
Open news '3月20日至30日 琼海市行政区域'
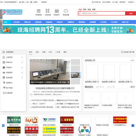[42, 100]
